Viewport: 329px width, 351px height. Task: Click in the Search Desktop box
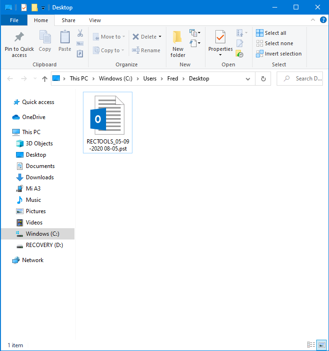tap(300, 79)
